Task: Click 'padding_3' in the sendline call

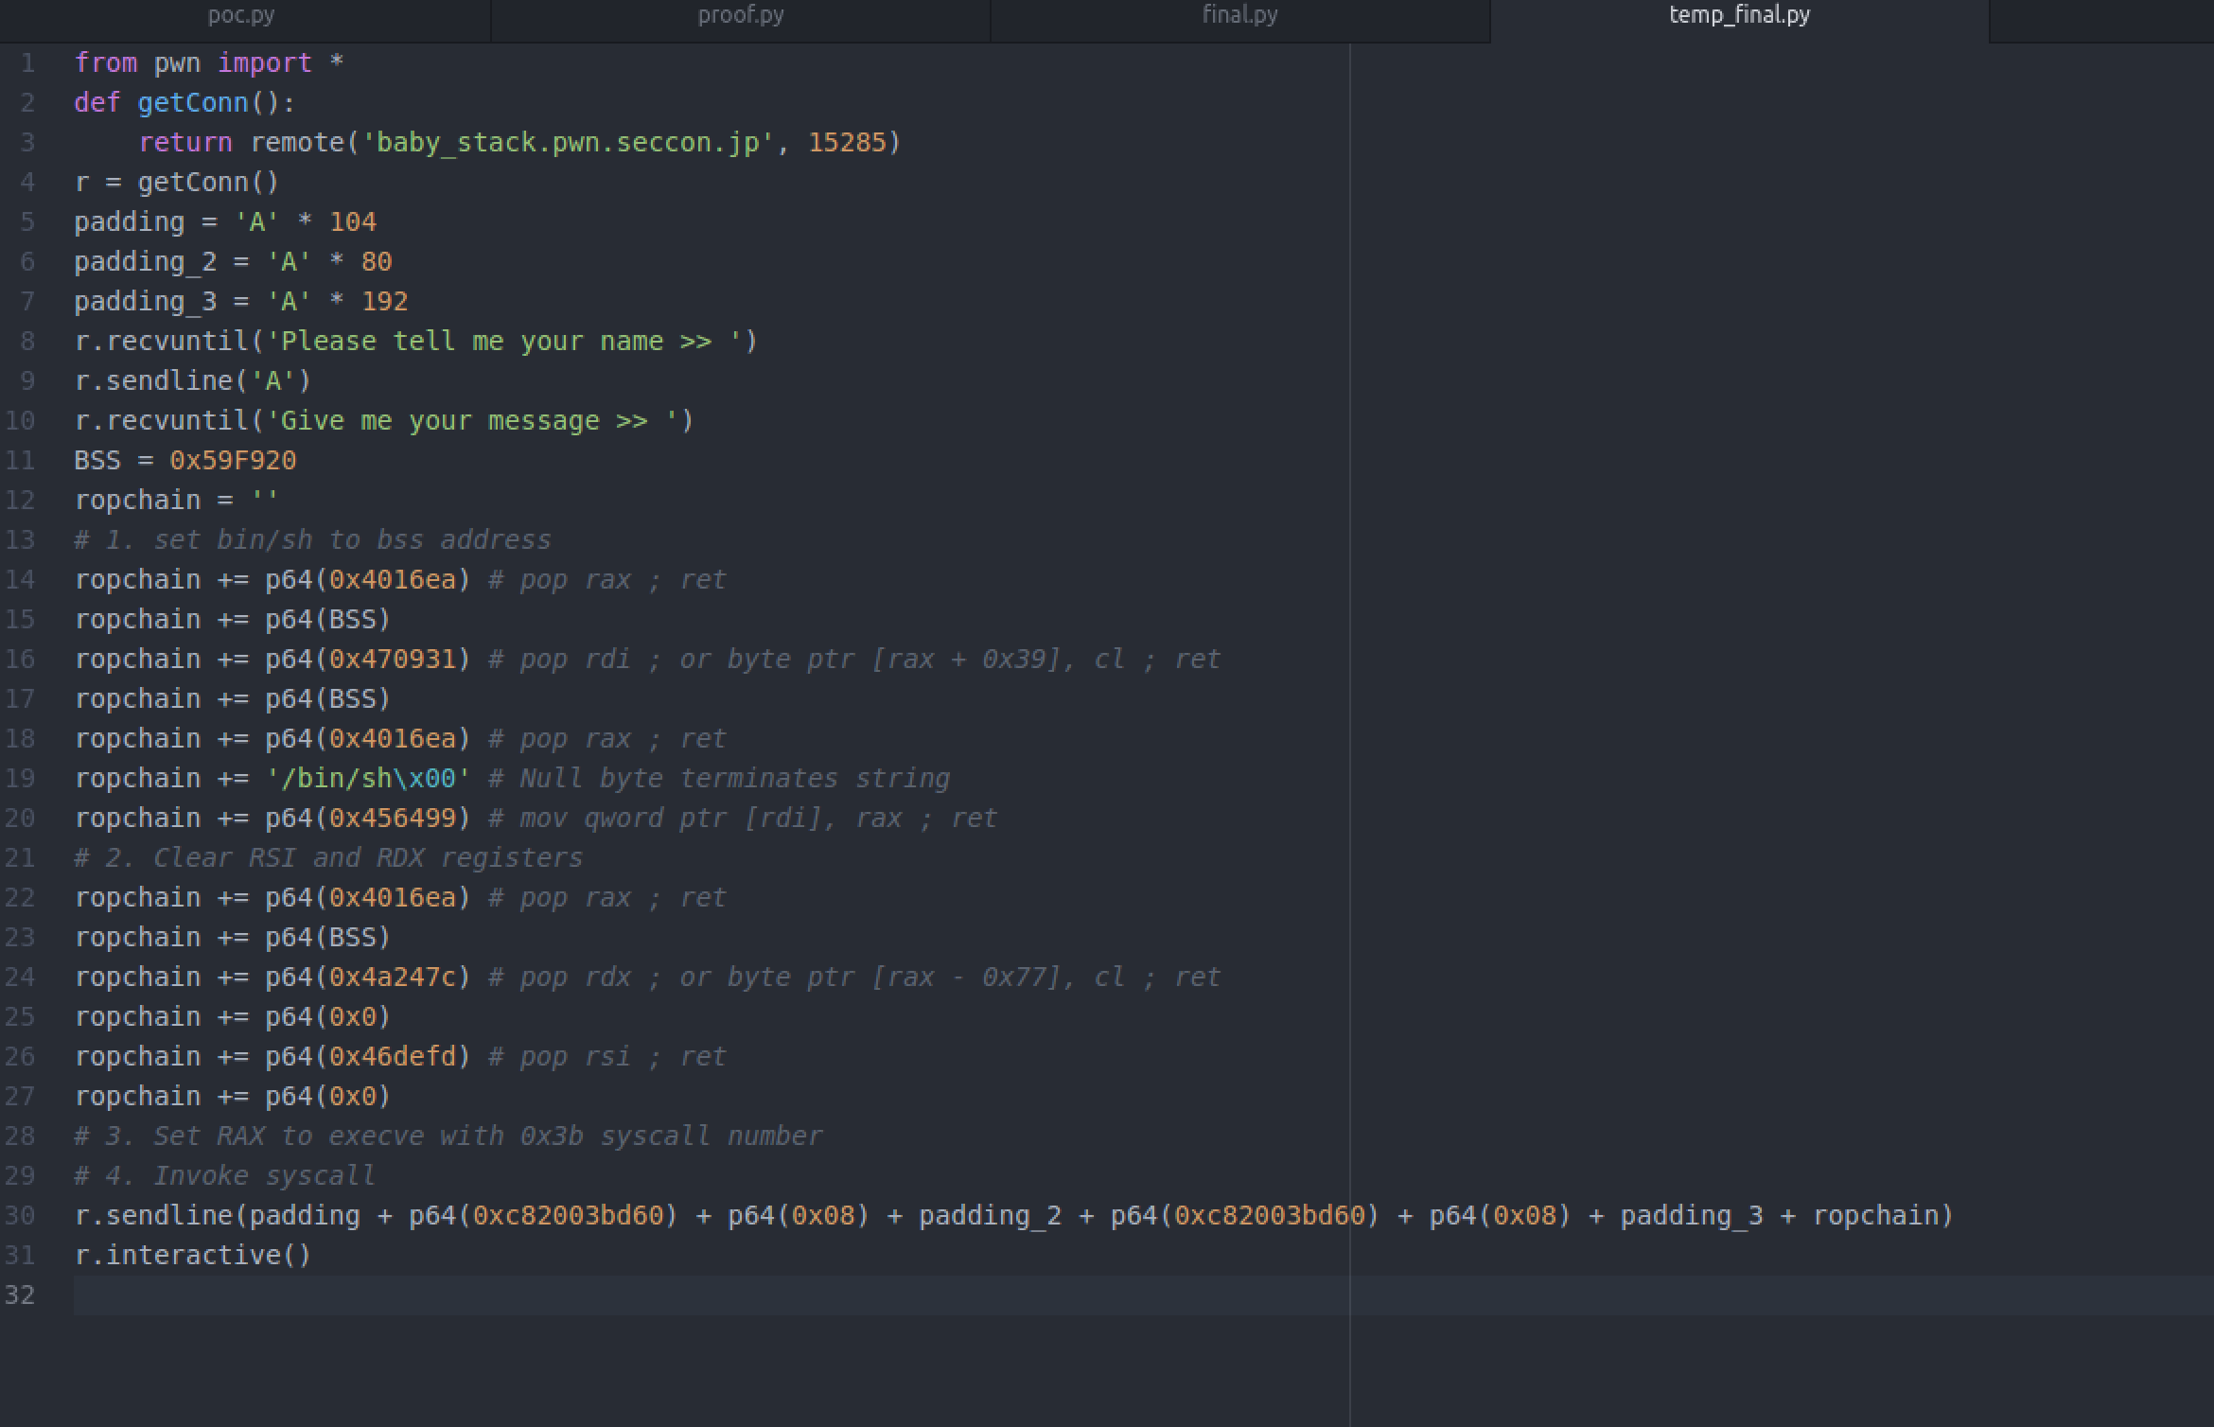Action: click(x=1692, y=1216)
